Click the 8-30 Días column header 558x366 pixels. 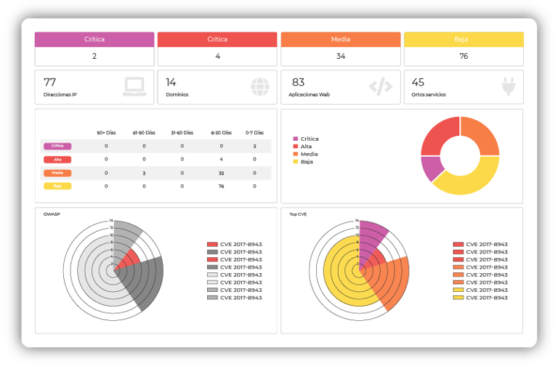coord(222,133)
